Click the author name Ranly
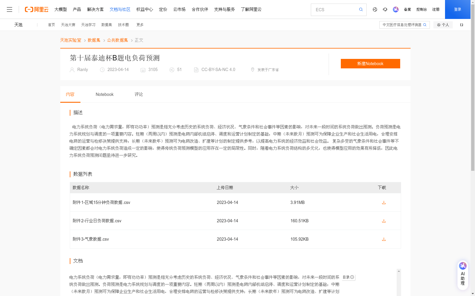The height and width of the screenshot is (296, 475). 83,70
